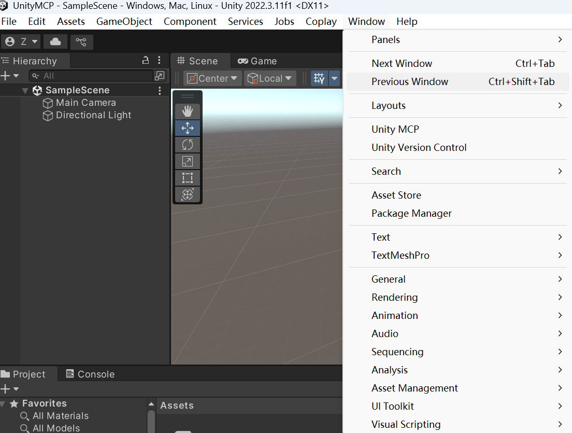The width and height of the screenshot is (572, 433).
Task: Focus the Hierarchy search field
Action: coord(91,76)
